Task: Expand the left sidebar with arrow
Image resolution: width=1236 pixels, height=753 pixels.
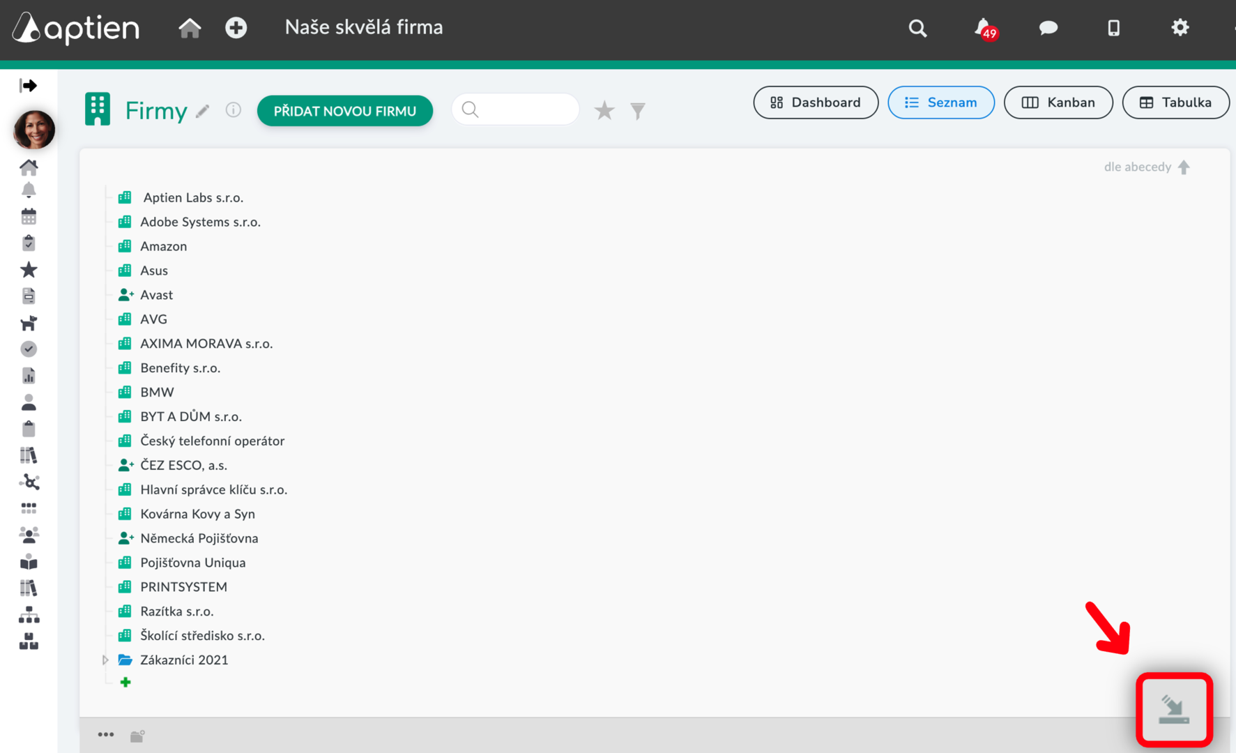Action: (x=29, y=86)
